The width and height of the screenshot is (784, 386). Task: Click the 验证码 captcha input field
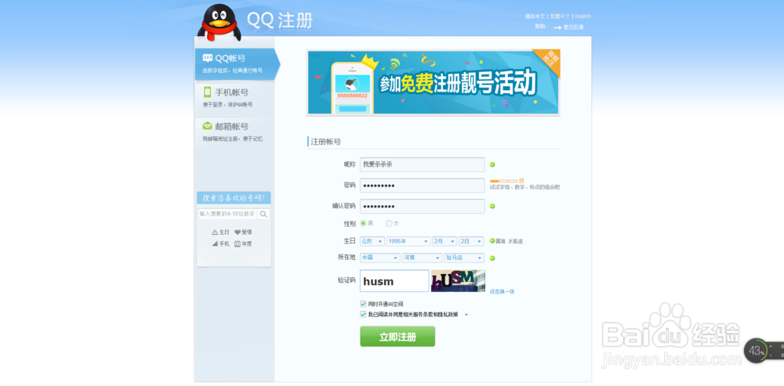coord(394,280)
